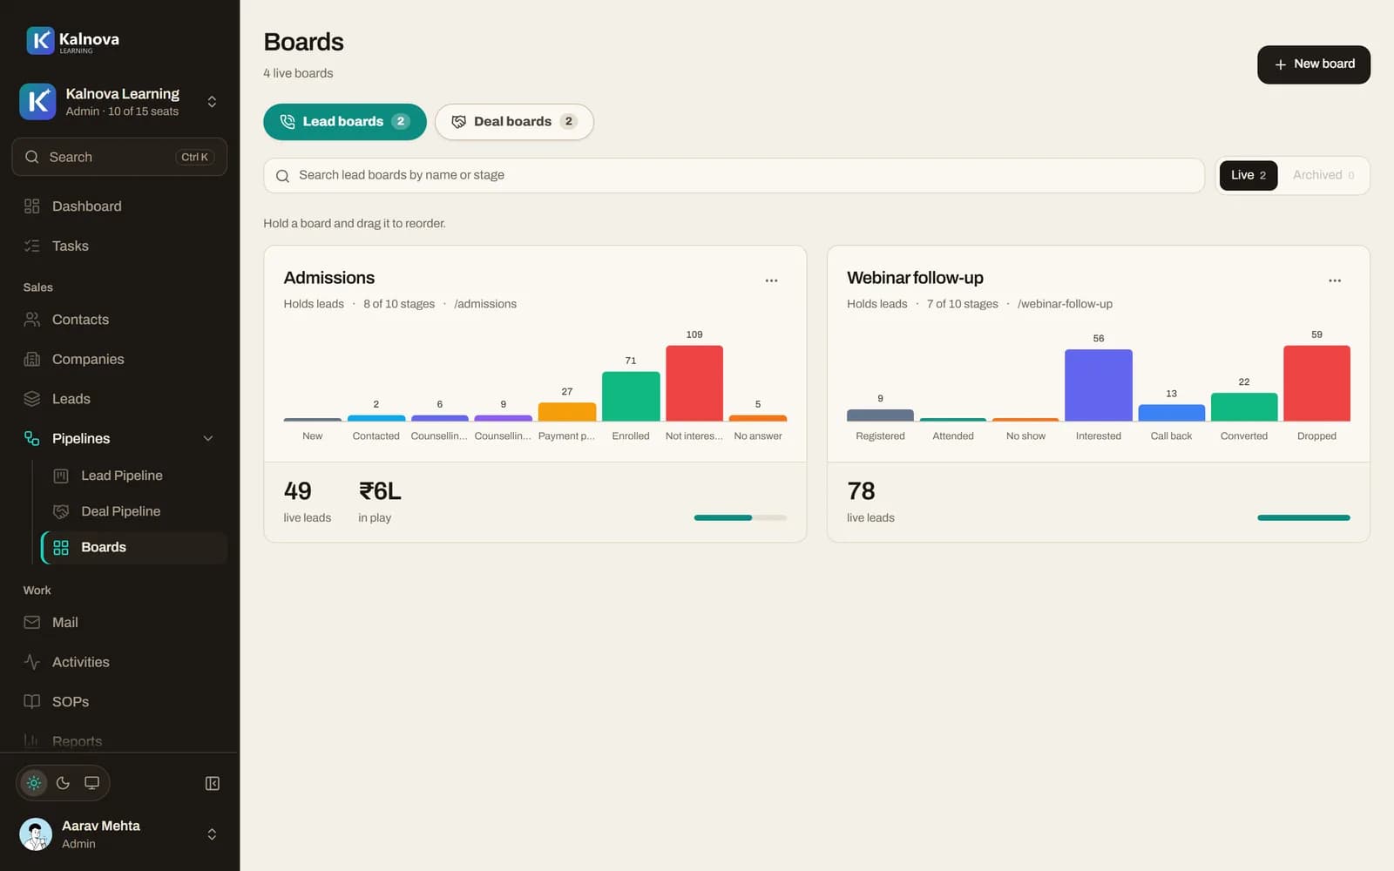Screen dimensions: 1394x871
Task: Go to Tasks in the sidebar
Action: [119, 246]
